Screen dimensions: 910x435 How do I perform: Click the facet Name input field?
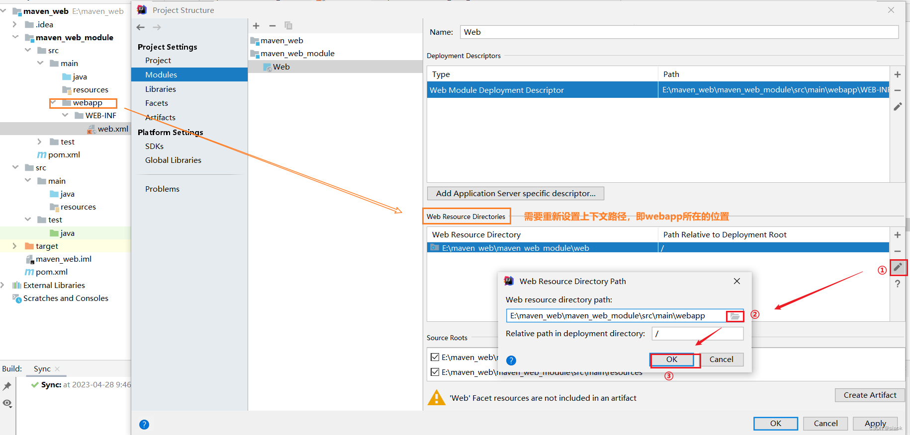[679, 32]
